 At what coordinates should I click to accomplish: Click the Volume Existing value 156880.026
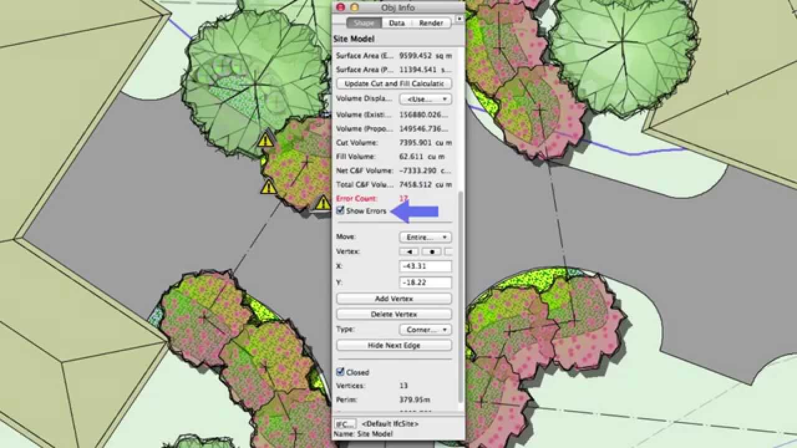(x=424, y=114)
